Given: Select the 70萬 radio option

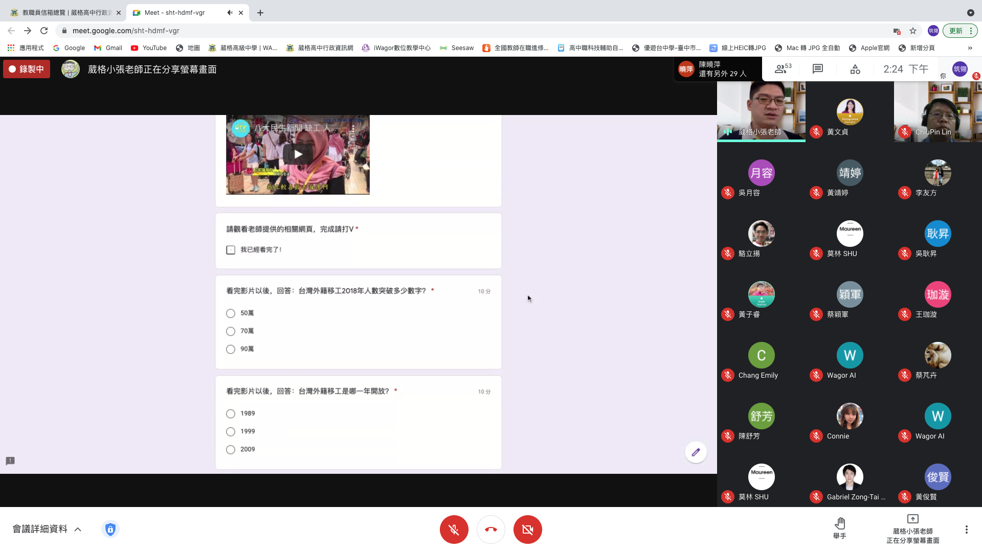Looking at the screenshot, I should pyautogui.click(x=231, y=331).
